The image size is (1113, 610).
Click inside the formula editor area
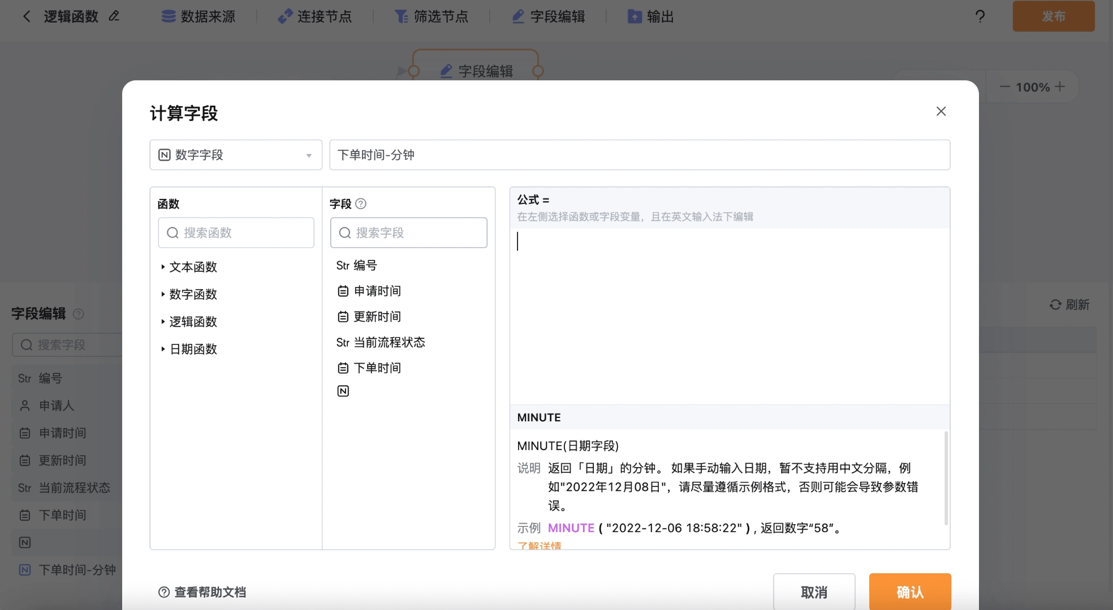[x=730, y=316]
